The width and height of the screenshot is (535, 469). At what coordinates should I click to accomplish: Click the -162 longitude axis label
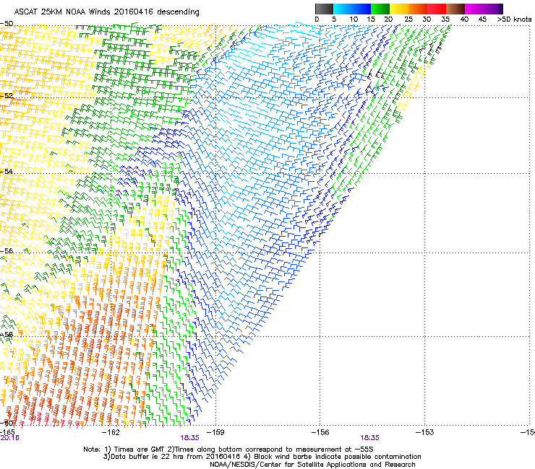(x=111, y=432)
